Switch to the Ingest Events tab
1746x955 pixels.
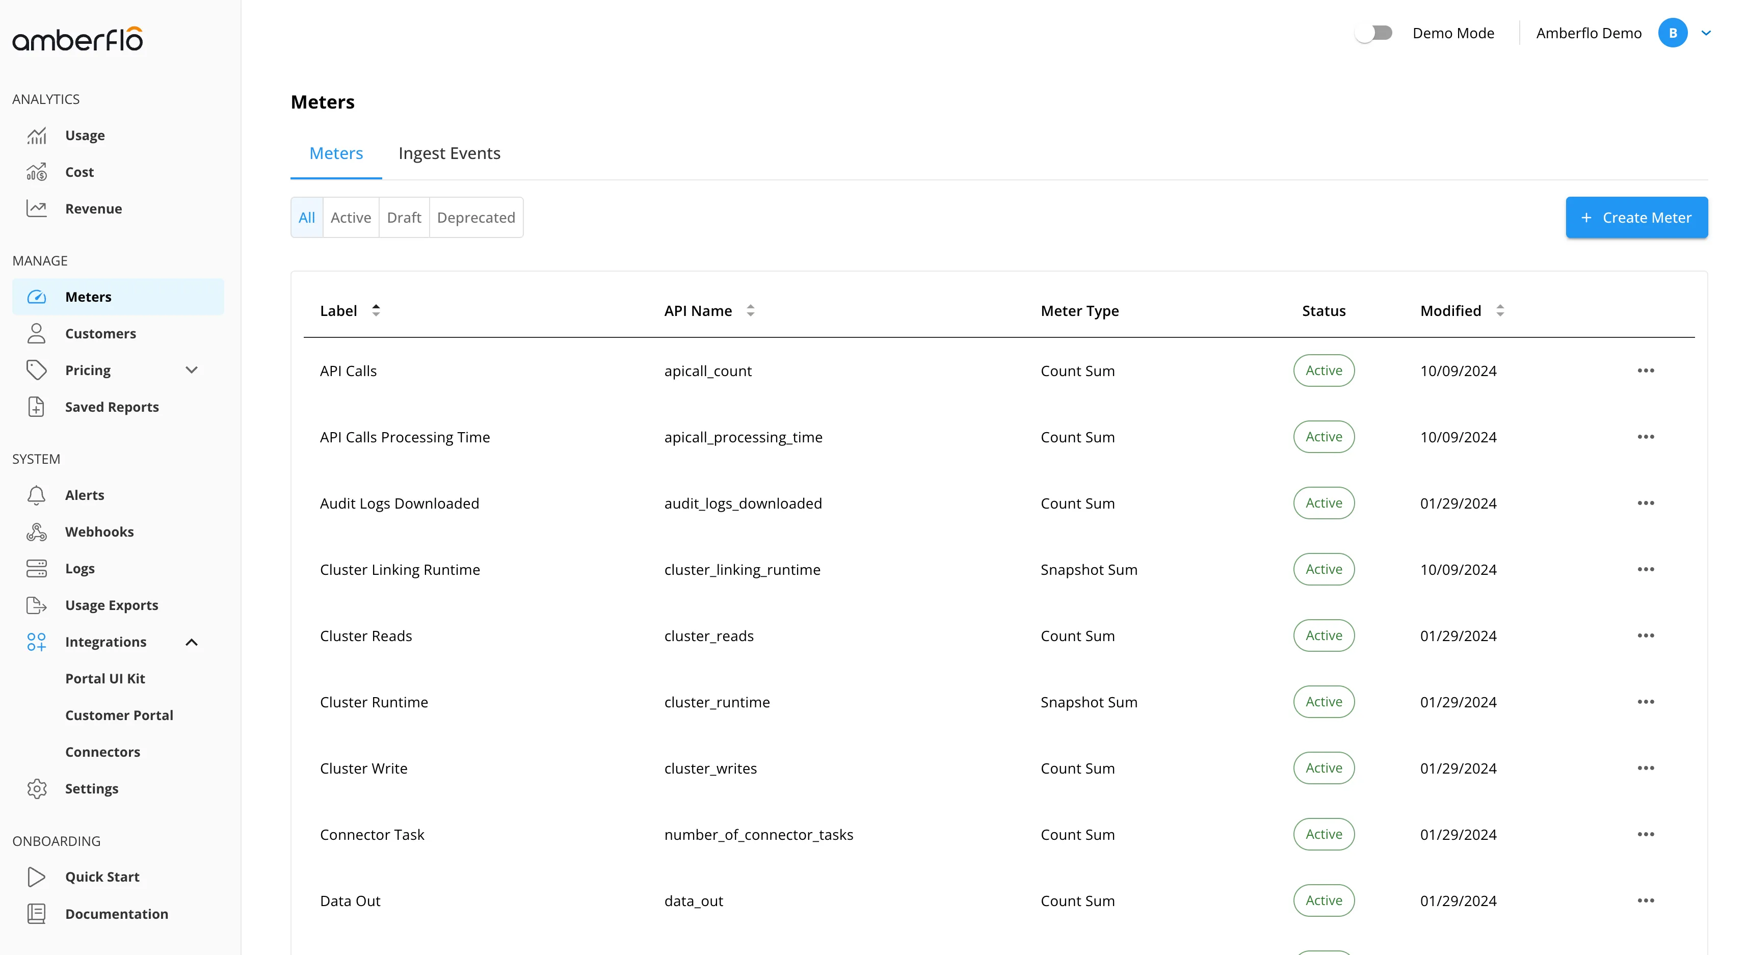pyautogui.click(x=449, y=153)
